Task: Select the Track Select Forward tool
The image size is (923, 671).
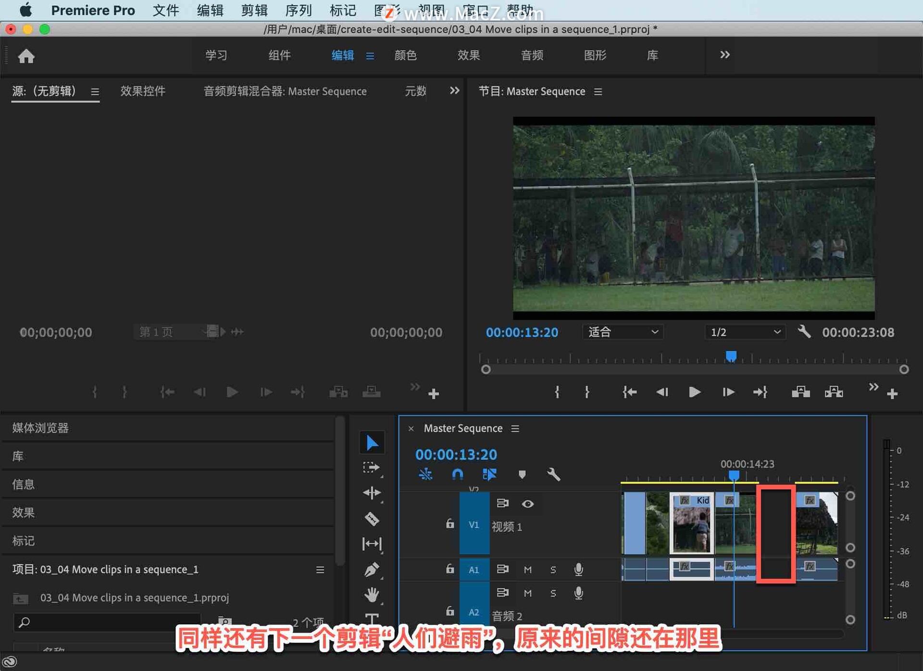Action: pos(372,467)
